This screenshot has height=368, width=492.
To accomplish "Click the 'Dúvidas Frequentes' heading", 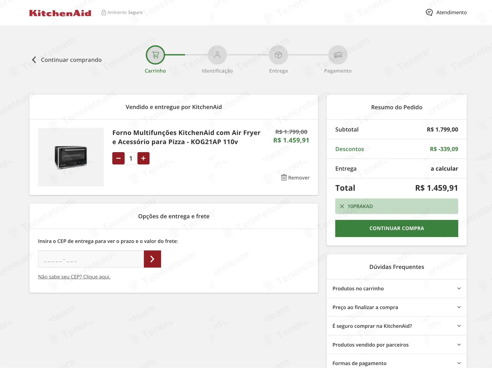I will [x=397, y=267].
